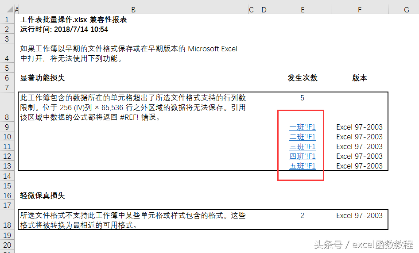Click the Excel 97-2003 cell in row 13
The width and height of the screenshot is (419, 253).
359,166
